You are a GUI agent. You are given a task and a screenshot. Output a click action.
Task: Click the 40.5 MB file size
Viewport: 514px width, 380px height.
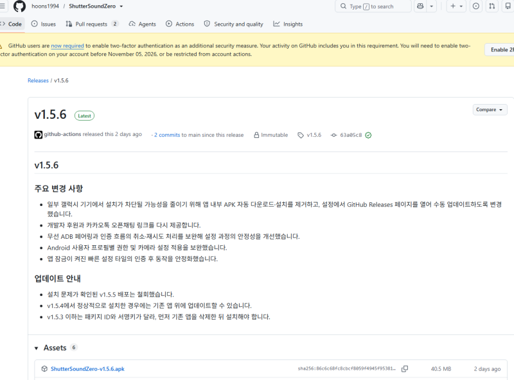click(441, 369)
